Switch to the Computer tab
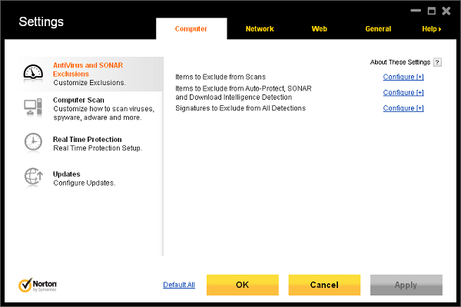Screen dimensions: 461x307 tap(191, 29)
